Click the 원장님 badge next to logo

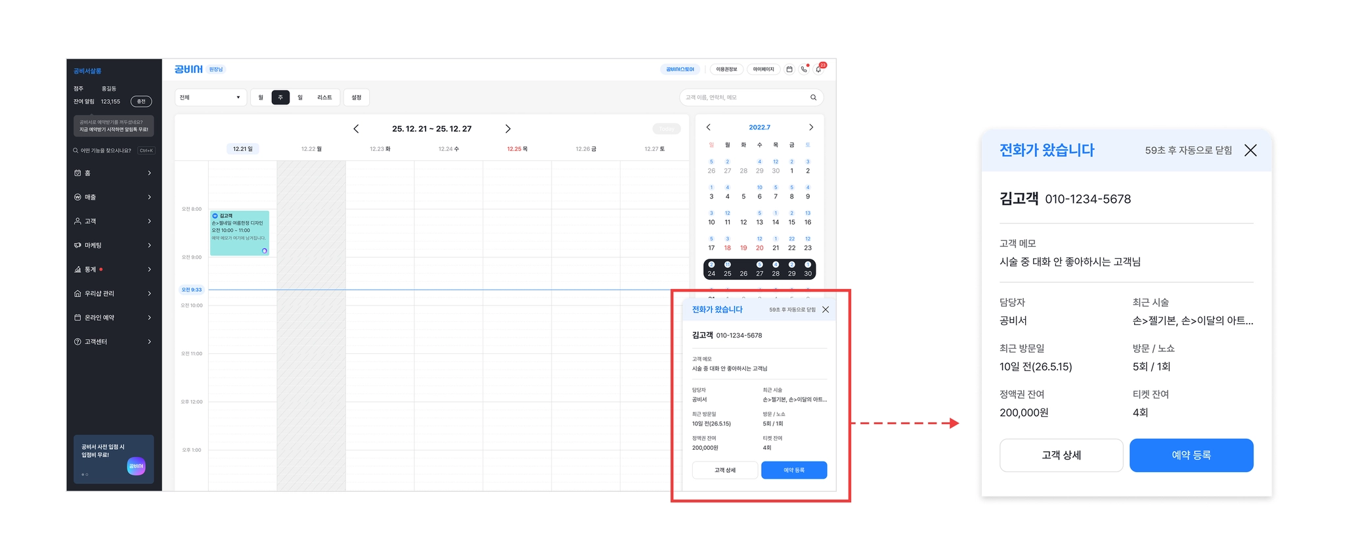216,69
